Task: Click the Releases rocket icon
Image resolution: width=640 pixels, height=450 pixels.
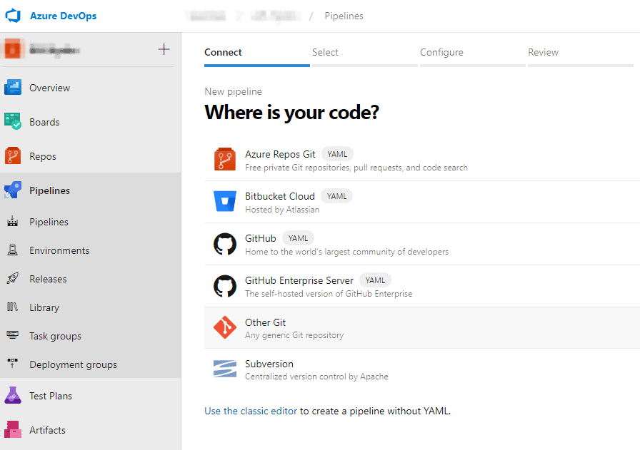Action: pos(13,278)
